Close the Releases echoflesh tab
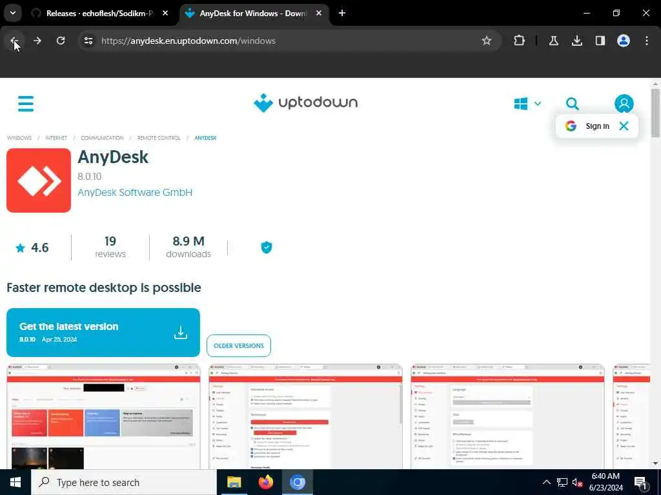The image size is (661, 495). coord(165,13)
